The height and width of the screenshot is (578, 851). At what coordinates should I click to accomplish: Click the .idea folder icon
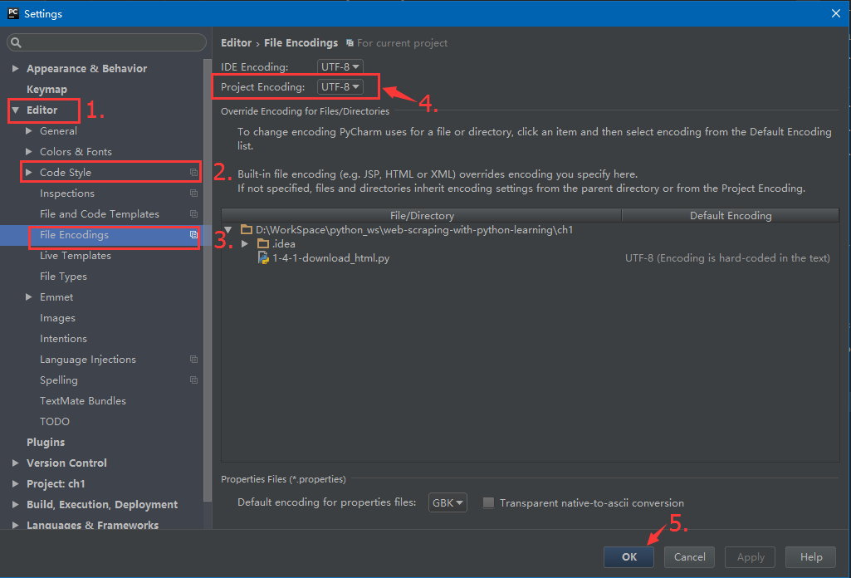pos(263,243)
